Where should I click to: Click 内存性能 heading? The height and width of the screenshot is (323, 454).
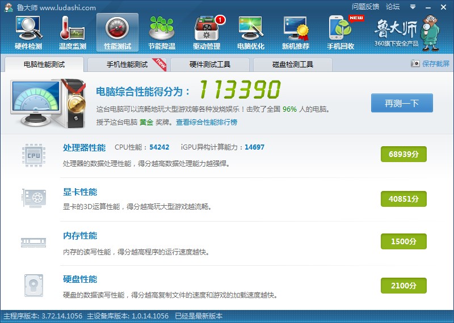[x=80, y=236]
